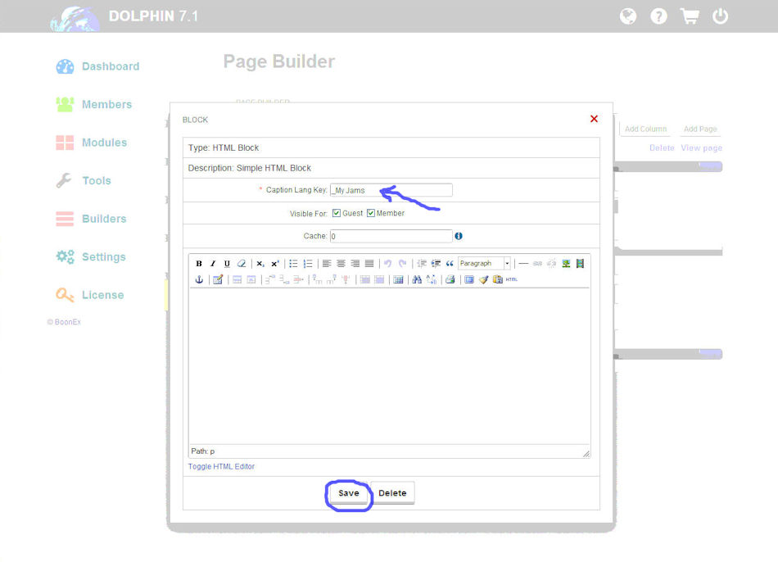Click the cleanup messy code broom icon
The width and height of the screenshot is (778, 562).
point(483,279)
